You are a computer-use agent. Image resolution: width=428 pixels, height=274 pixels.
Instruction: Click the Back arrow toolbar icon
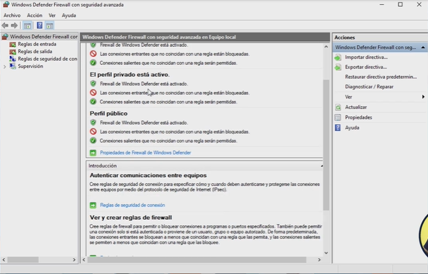click(5, 25)
